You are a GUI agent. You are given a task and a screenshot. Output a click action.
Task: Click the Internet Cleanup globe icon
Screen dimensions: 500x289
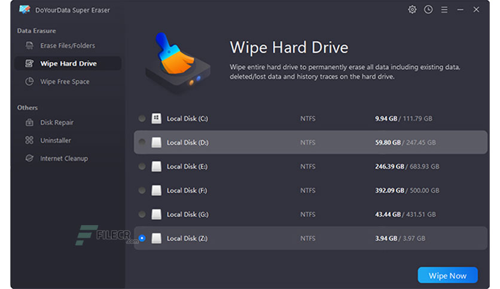click(x=29, y=158)
